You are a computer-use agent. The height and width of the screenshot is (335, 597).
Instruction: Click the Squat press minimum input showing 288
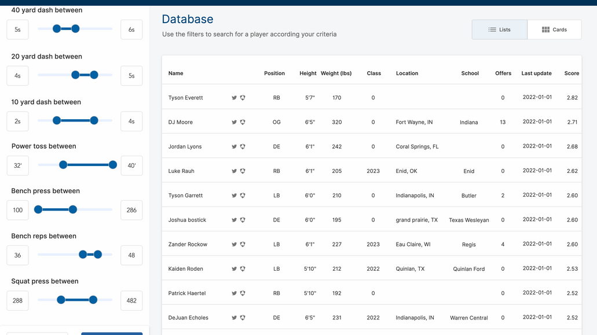(x=17, y=300)
